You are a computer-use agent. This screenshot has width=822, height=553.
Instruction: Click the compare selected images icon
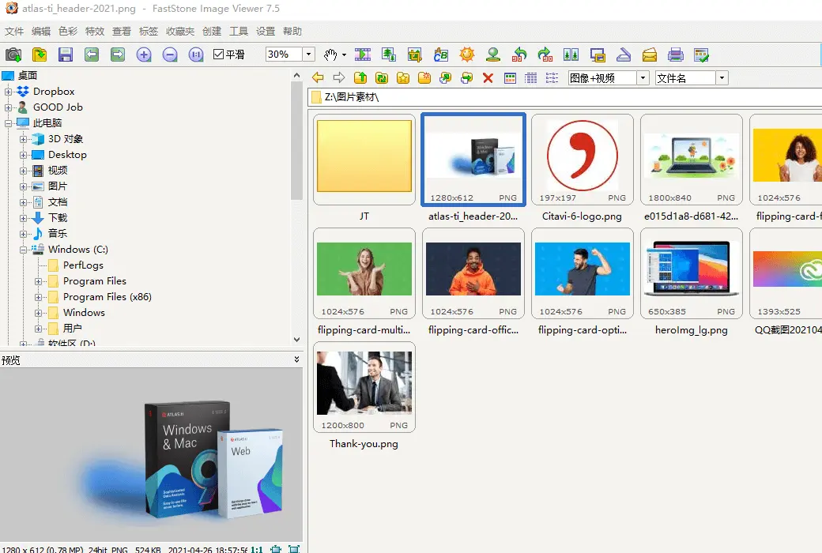tap(571, 55)
